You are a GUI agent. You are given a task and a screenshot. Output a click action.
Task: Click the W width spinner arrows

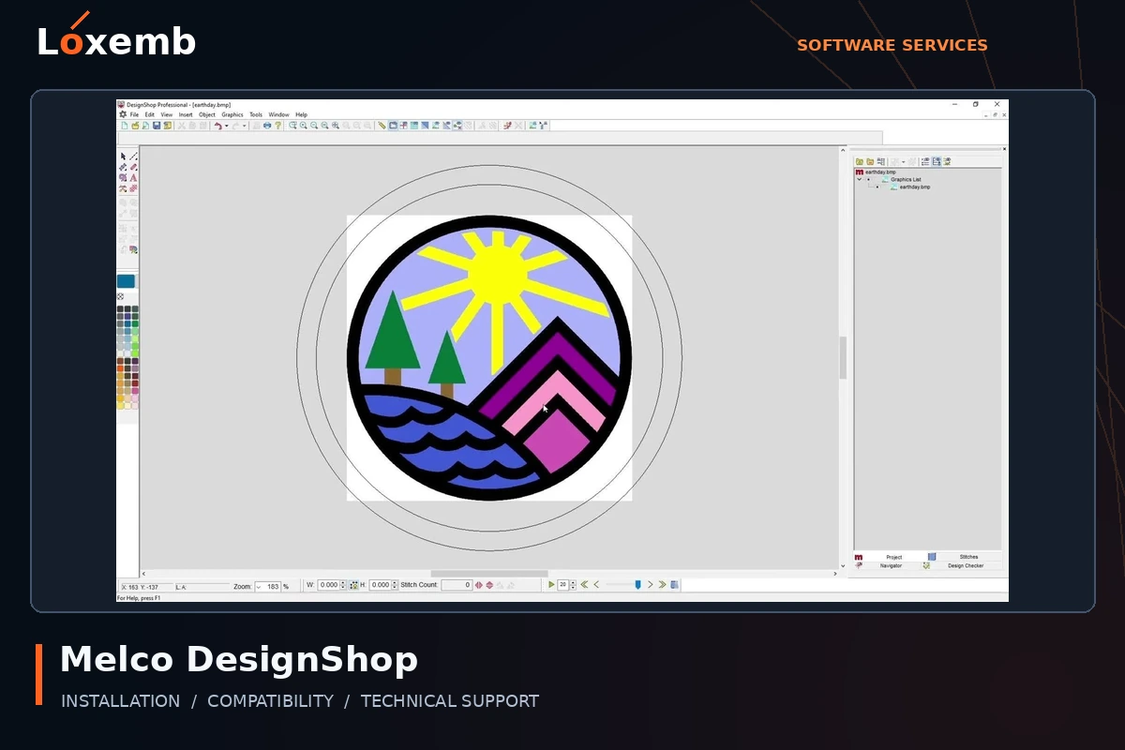click(343, 585)
